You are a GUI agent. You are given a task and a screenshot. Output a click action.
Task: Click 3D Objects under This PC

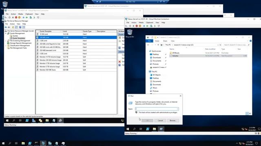pyautogui.click(x=157, y=75)
